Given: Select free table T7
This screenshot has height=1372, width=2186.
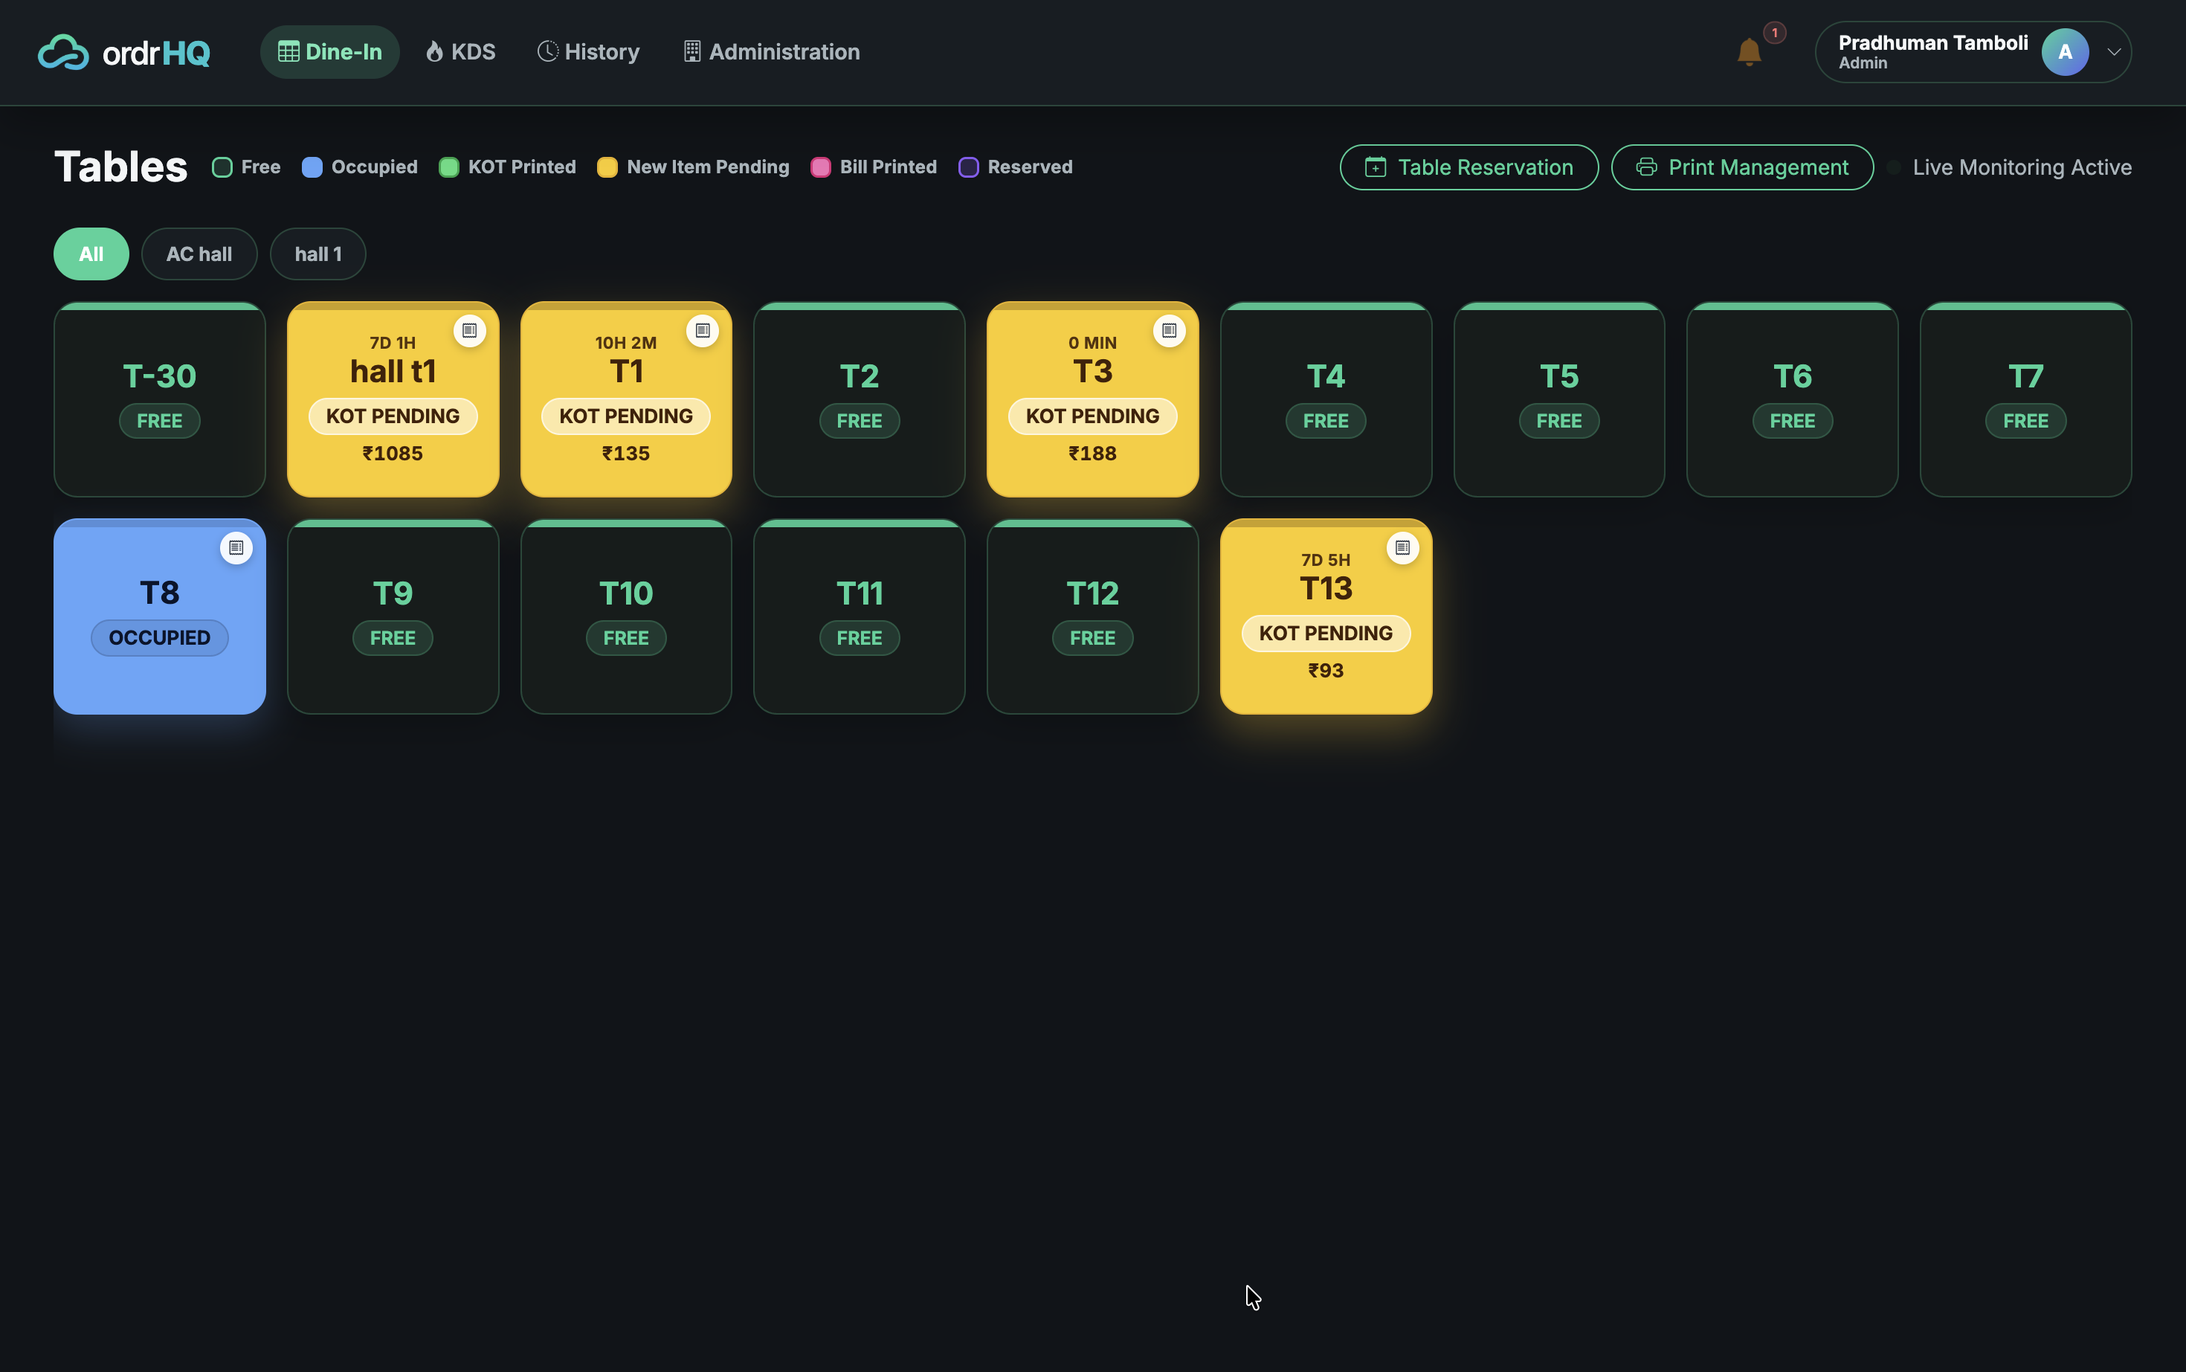Looking at the screenshot, I should coord(2025,399).
